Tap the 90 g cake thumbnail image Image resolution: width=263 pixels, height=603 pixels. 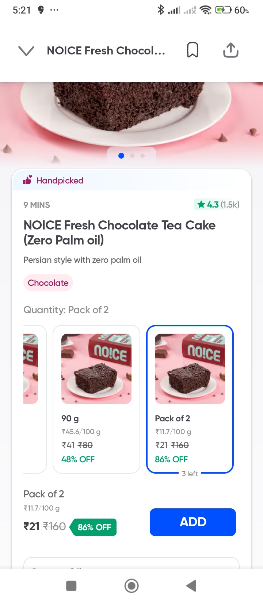(x=96, y=369)
